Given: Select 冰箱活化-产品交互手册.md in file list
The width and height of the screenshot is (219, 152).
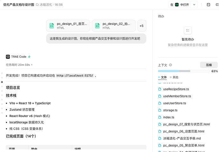Looking at the screenshot, I should [x=182, y=138].
